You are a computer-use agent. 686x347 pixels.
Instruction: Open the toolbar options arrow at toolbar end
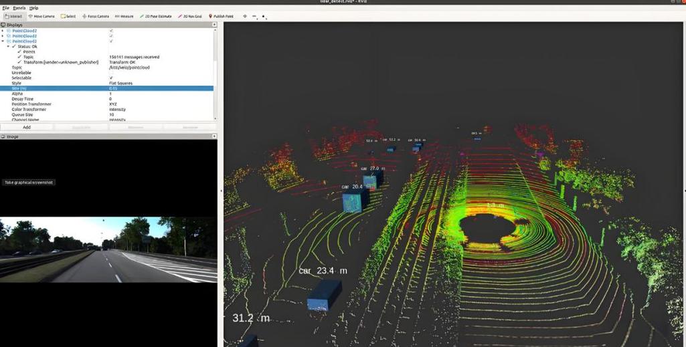pyautogui.click(x=264, y=17)
